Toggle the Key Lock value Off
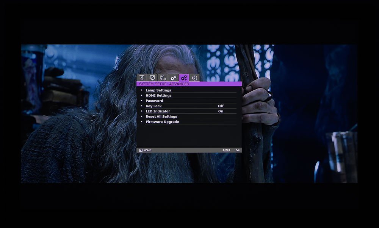Screen dimensions: 379x228 tap(221, 106)
